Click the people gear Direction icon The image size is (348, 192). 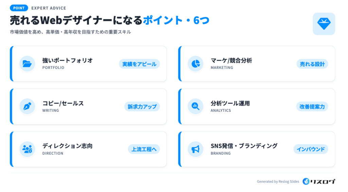pyautogui.click(x=27, y=149)
